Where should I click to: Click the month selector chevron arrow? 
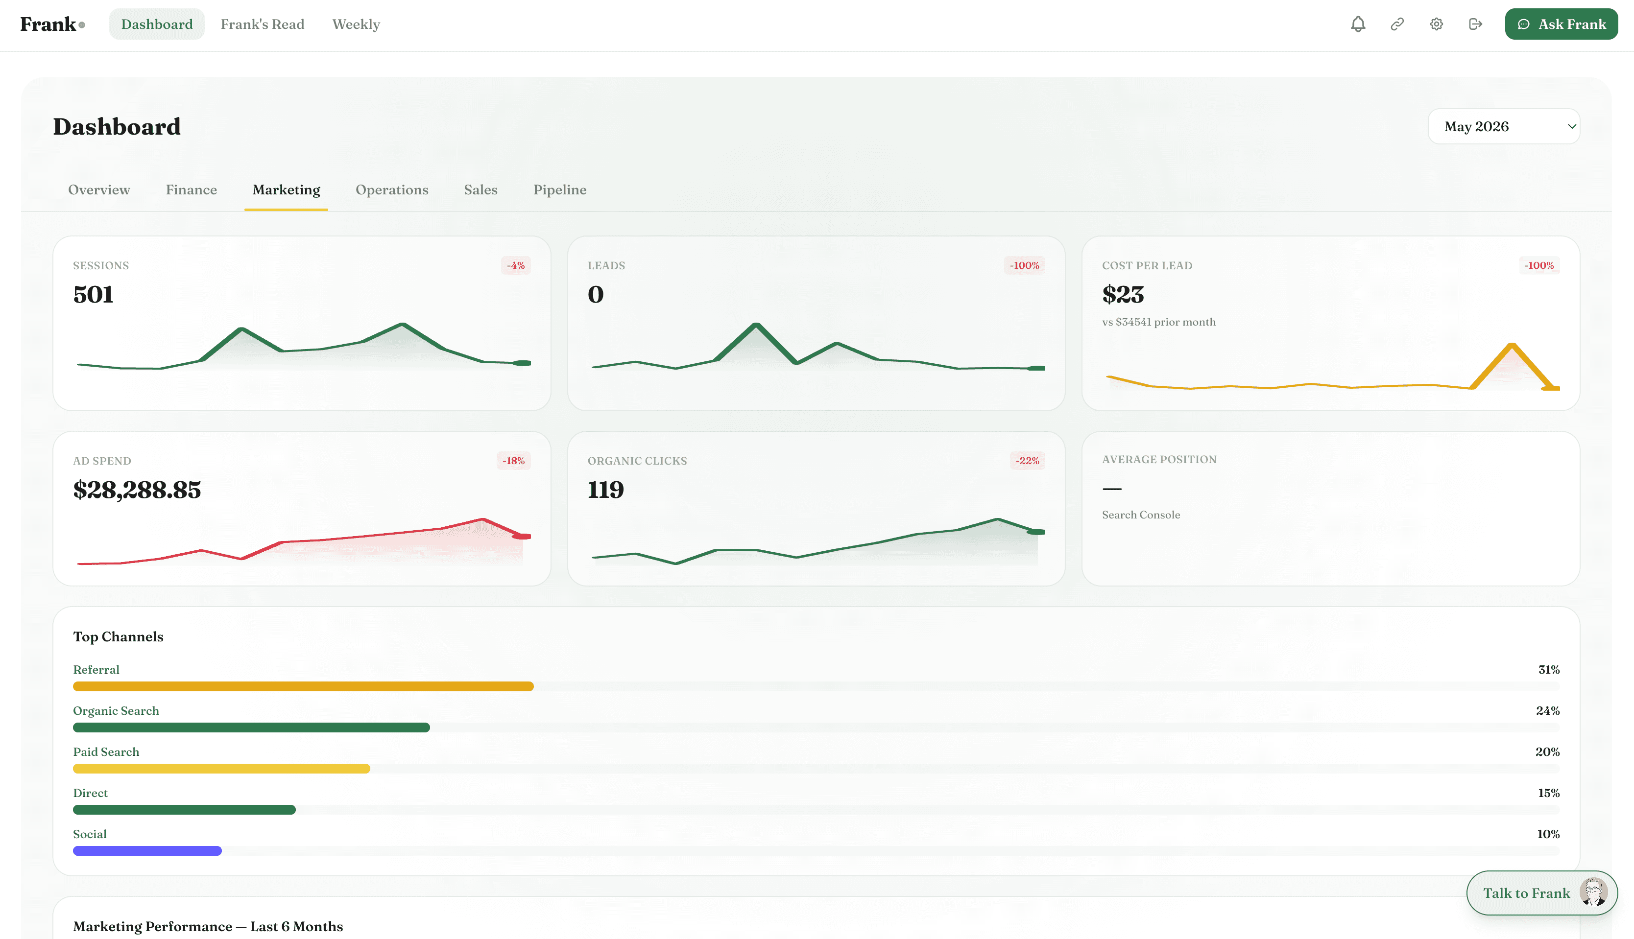1572,126
